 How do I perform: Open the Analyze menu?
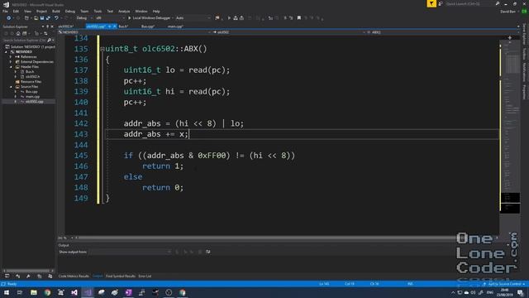[x=124, y=11]
